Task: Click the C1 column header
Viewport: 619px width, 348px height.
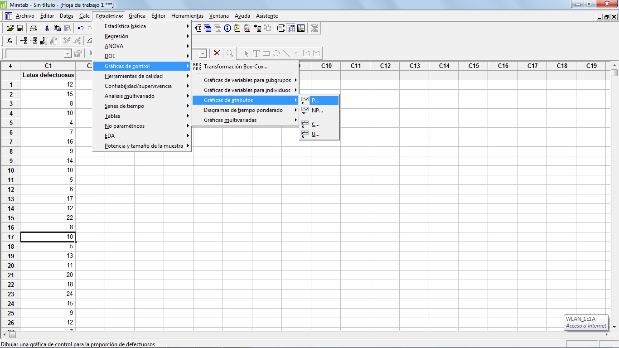Action: [x=48, y=66]
